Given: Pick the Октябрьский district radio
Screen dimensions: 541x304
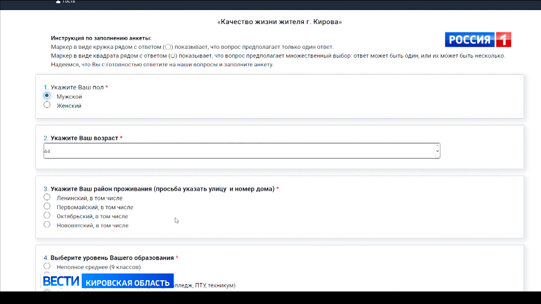Looking at the screenshot, I should [x=47, y=216].
